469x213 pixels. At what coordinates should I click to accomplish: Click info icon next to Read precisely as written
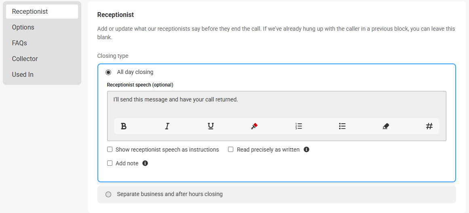[x=306, y=149]
